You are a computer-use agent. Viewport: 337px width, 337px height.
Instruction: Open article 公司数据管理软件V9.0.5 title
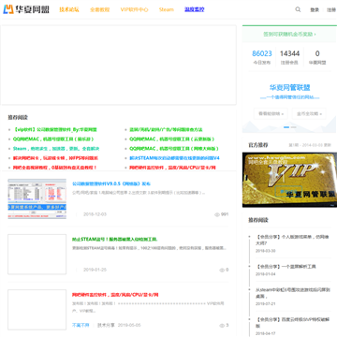coord(111,183)
